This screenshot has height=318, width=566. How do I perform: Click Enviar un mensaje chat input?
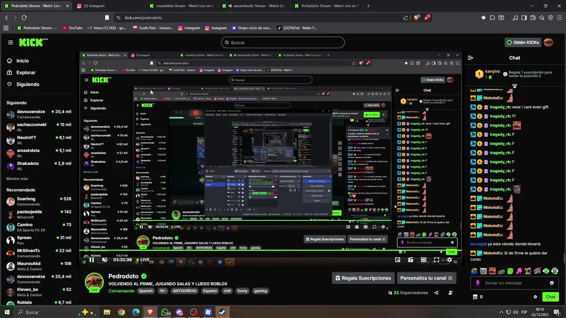pos(515,283)
